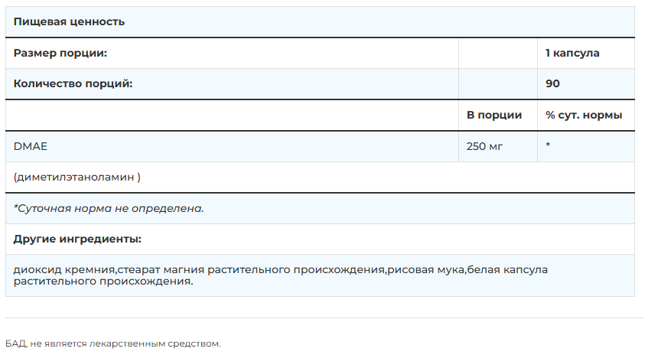Viewport: 645px width, 355px height.
Task: Click the empty cell beside "Размер порции:"
Action: (497, 54)
